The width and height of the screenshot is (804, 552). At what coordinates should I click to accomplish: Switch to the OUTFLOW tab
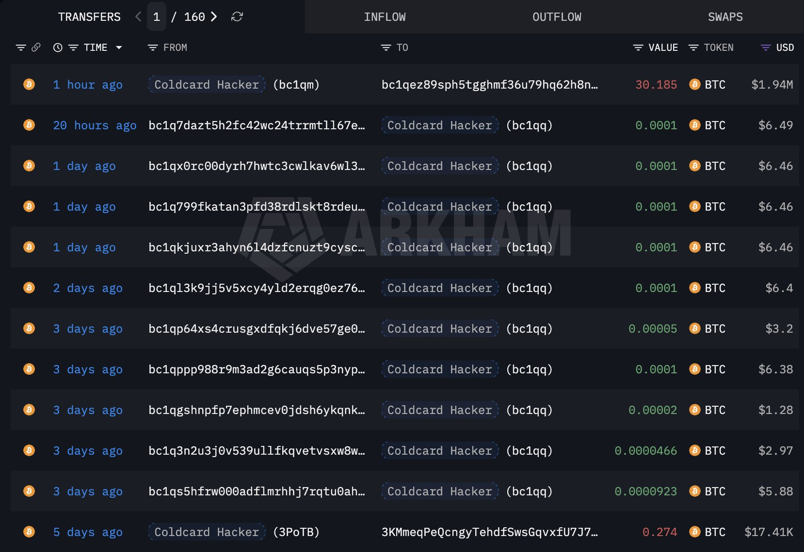coord(557,17)
